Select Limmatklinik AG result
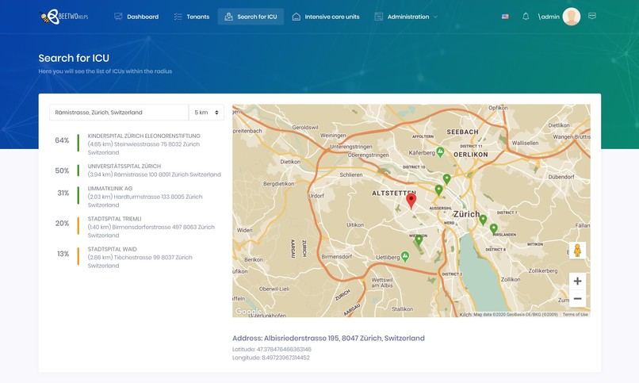Screen dimensions: 639x383 (x=145, y=197)
